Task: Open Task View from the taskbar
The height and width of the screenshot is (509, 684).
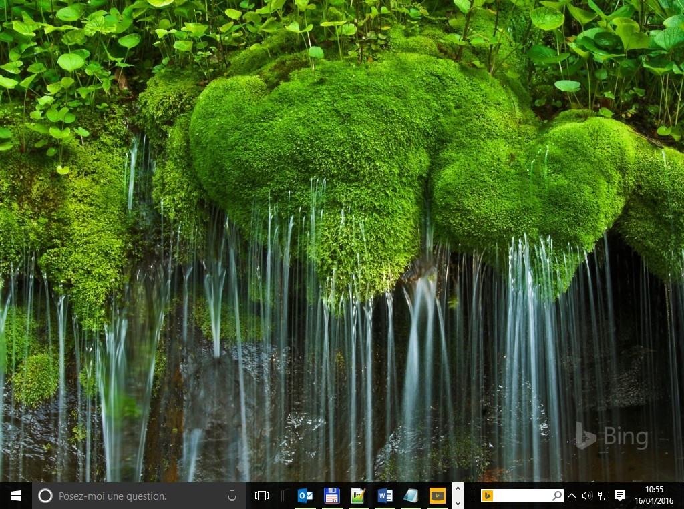Action: click(x=262, y=496)
